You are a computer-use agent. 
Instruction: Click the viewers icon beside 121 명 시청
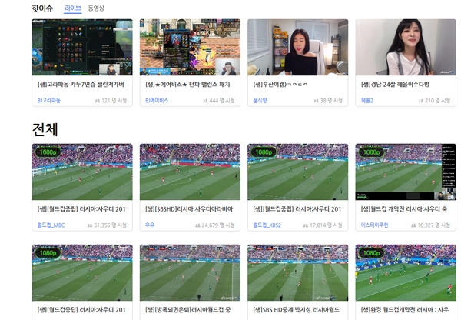98,101
